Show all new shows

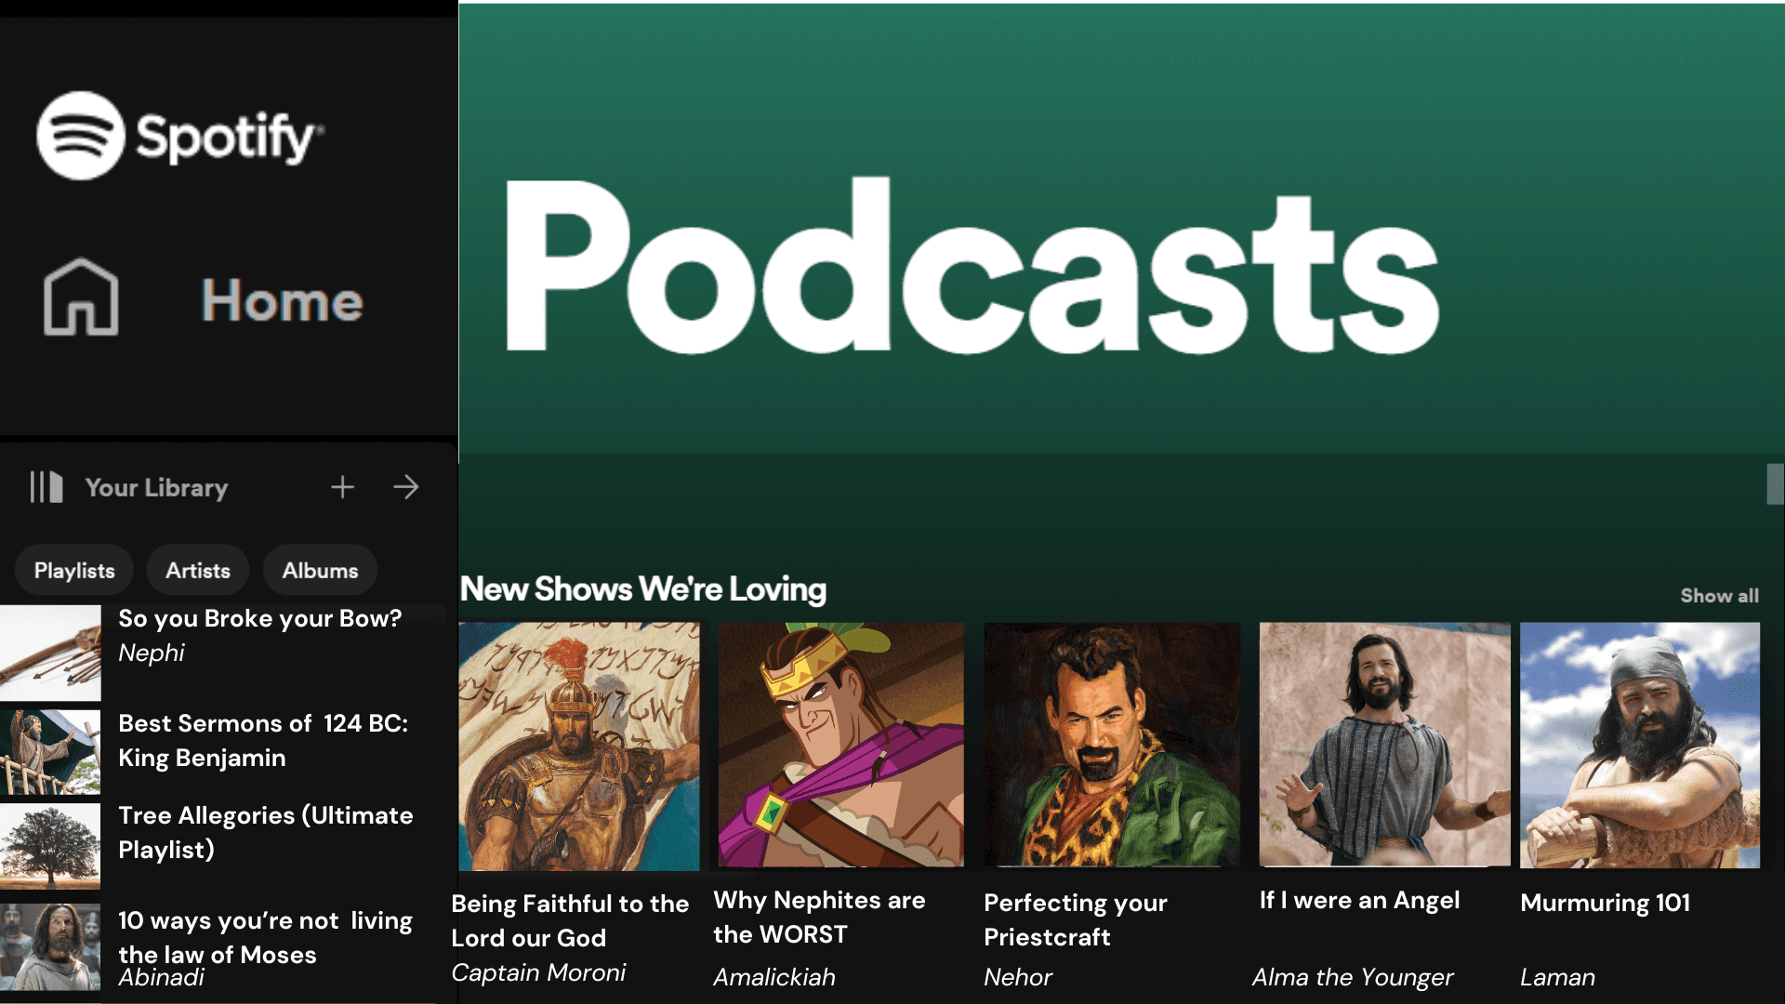pos(1719,596)
